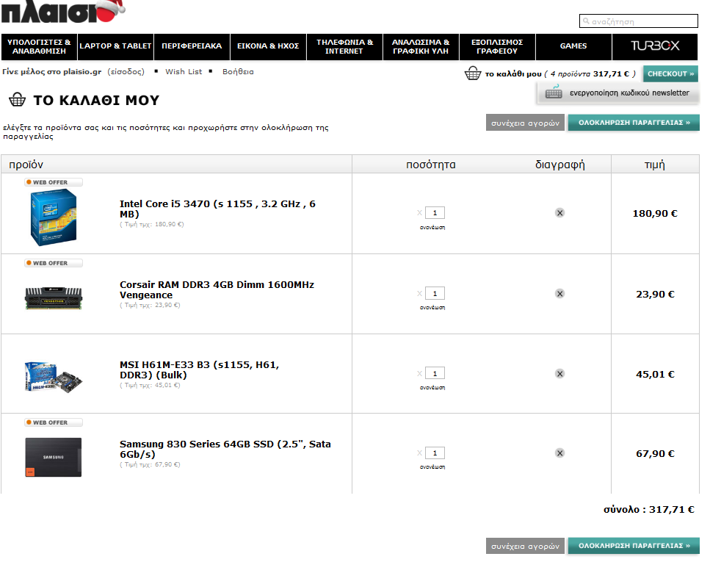Open Samsung SSD product image

coord(54,457)
